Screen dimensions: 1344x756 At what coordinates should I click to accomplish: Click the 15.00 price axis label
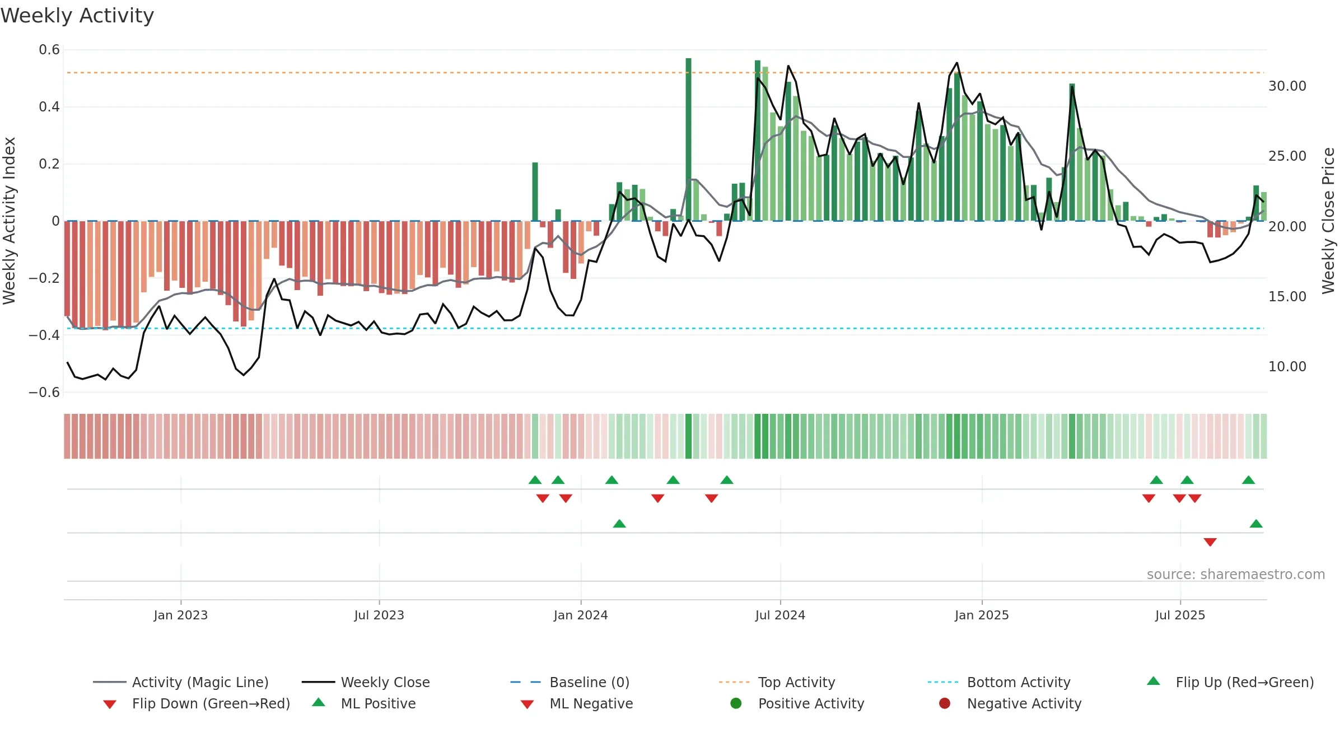pyautogui.click(x=1287, y=297)
